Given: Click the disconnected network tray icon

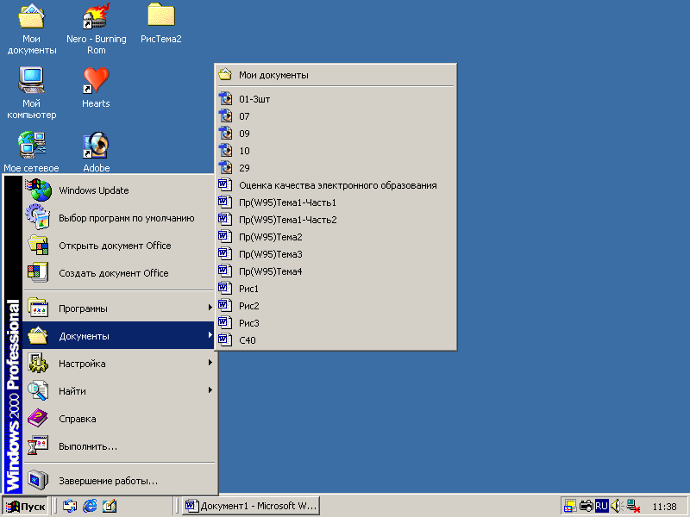Looking at the screenshot, I should 633,506.
